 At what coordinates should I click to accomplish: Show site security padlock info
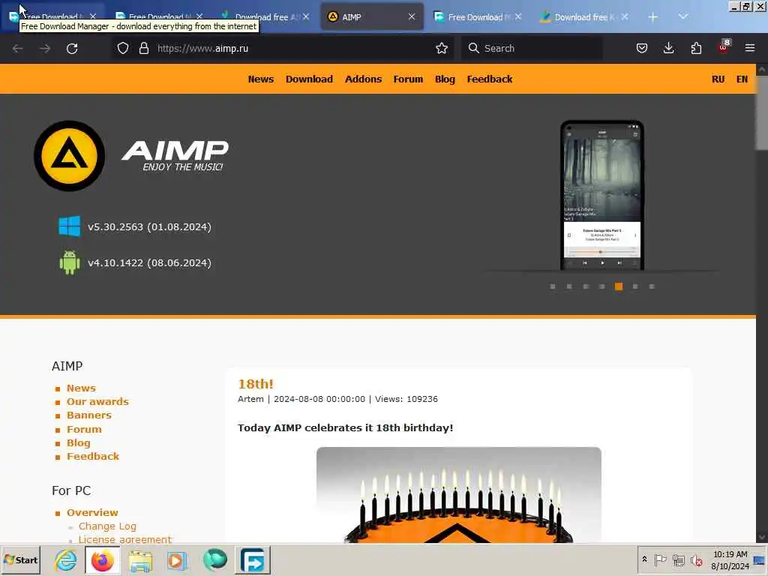pos(143,48)
